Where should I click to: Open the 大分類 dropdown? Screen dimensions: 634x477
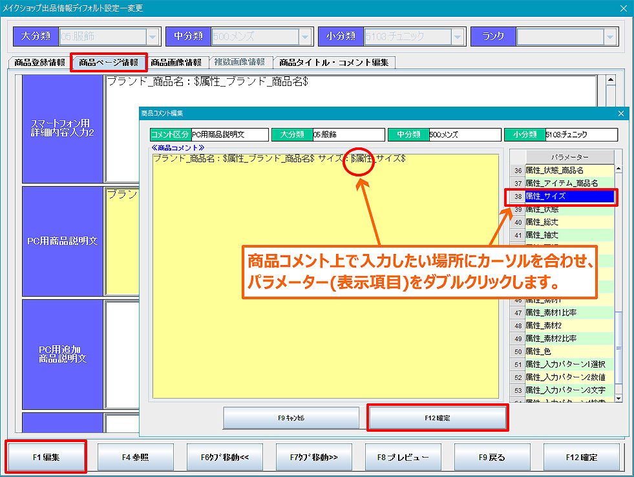point(152,37)
